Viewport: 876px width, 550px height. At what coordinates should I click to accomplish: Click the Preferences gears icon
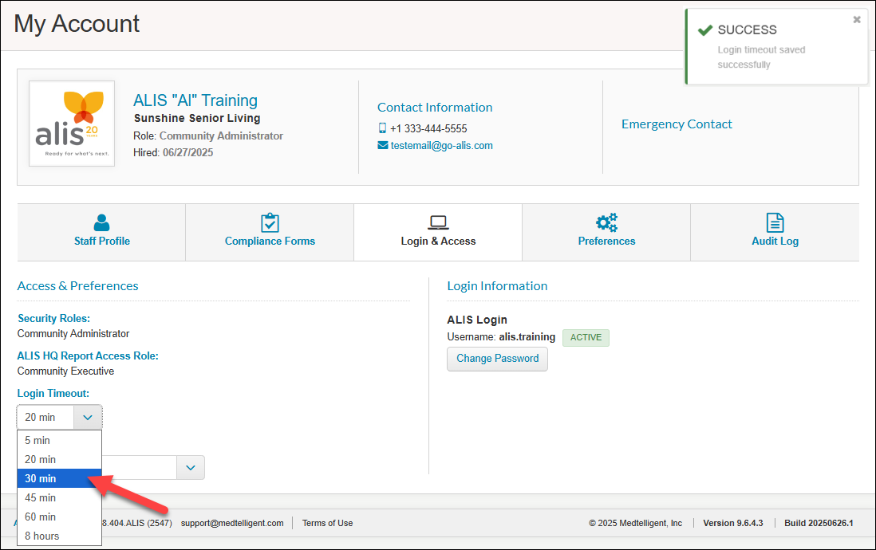[606, 222]
